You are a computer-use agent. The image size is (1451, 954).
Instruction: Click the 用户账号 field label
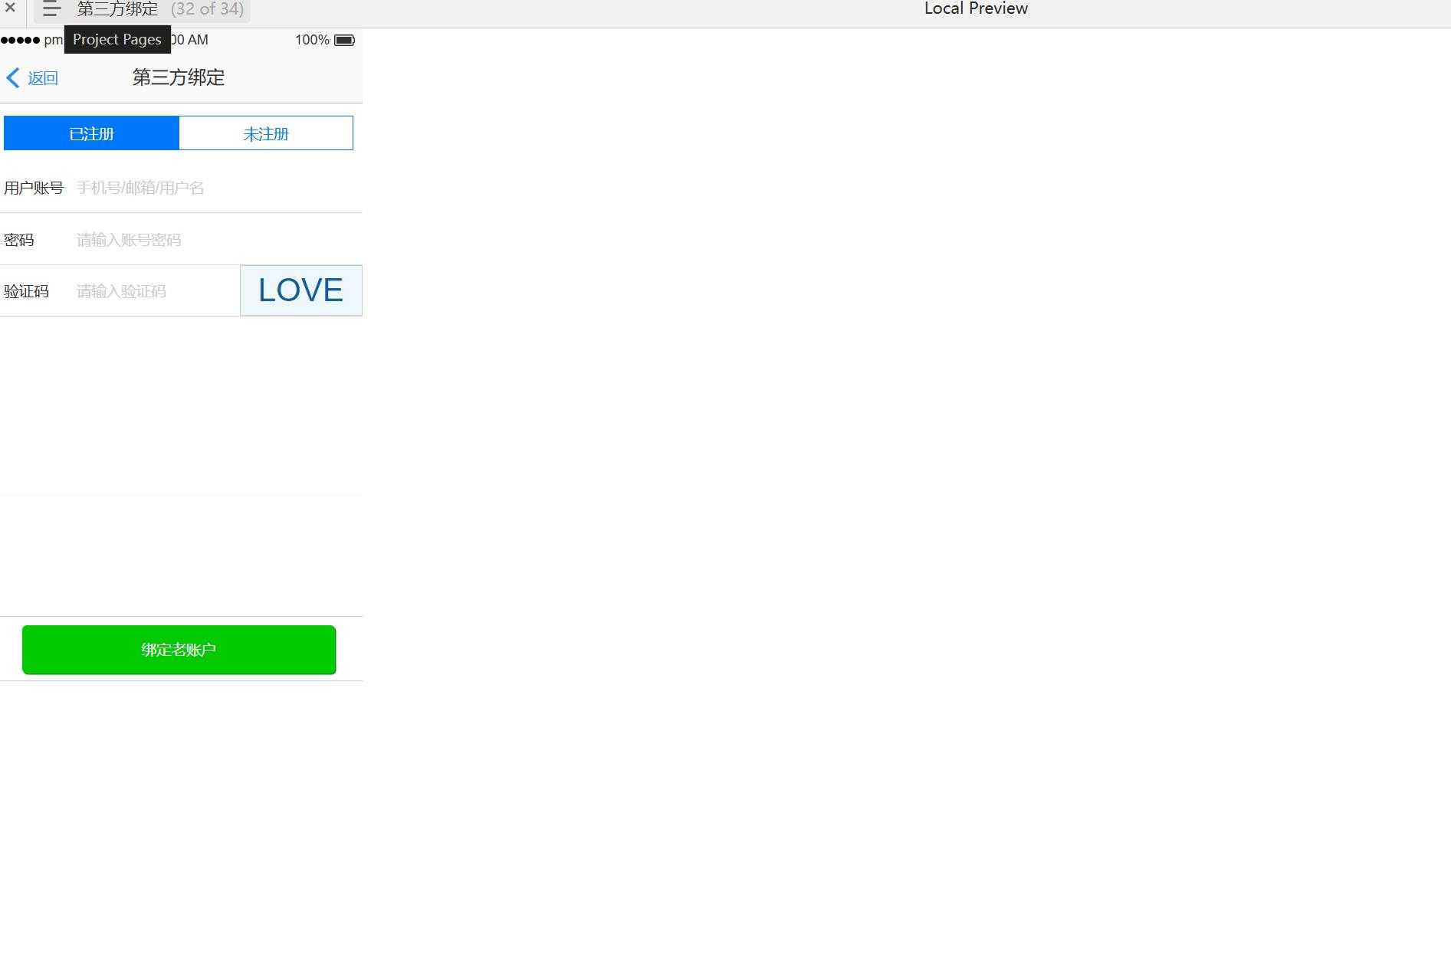pos(34,188)
